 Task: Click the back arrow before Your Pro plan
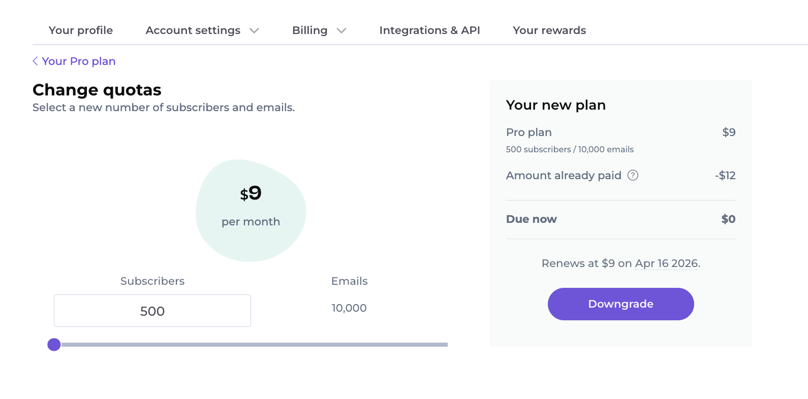coord(35,61)
